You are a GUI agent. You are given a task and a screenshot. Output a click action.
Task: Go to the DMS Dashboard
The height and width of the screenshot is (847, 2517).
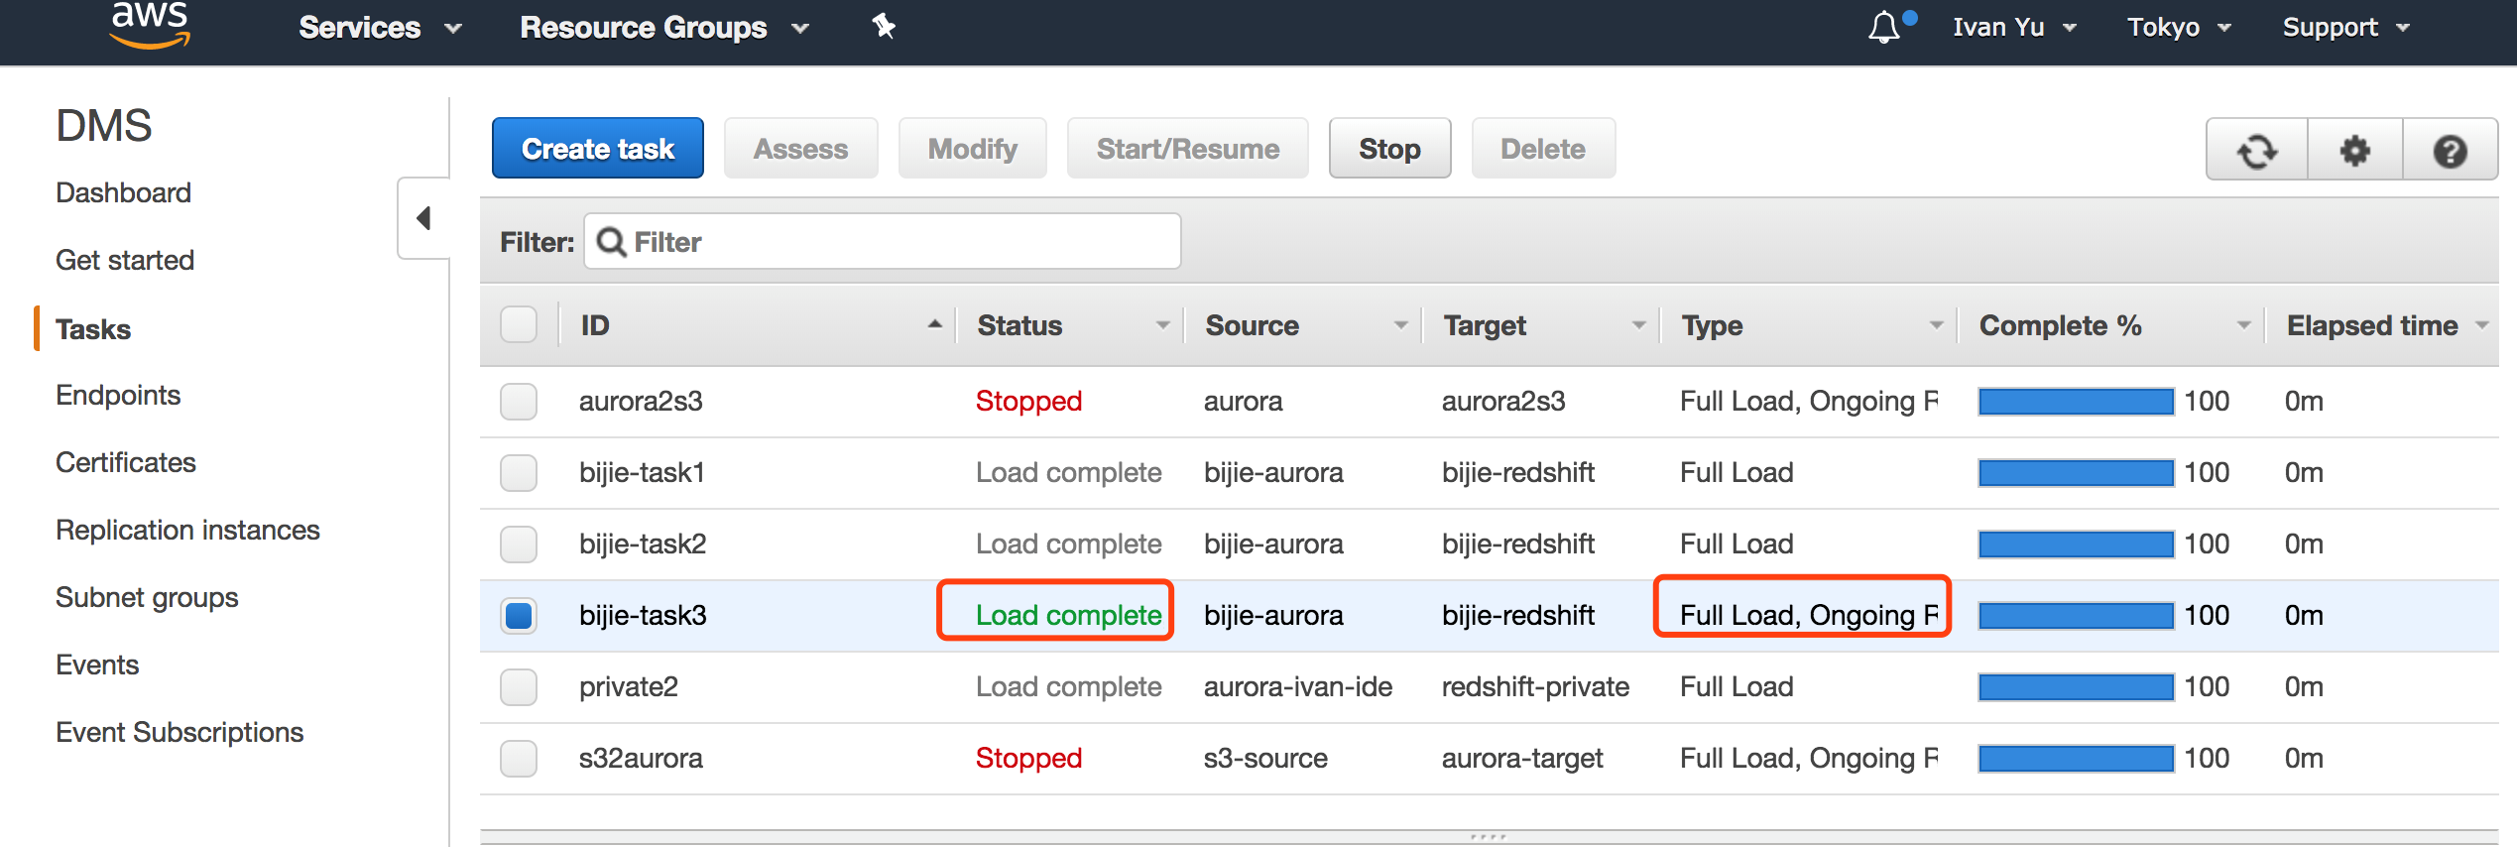[x=123, y=192]
